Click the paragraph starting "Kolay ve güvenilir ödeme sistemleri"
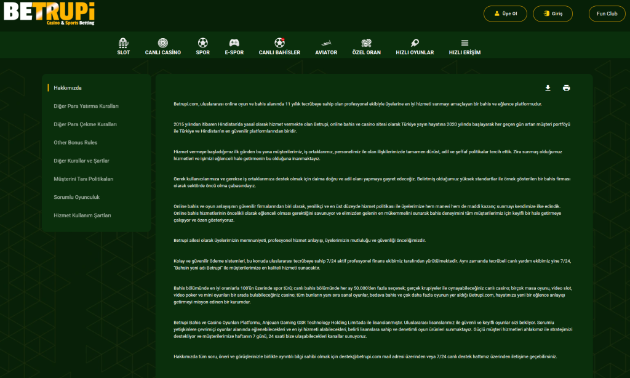Viewport: 630px width, 378px height. click(372, 265)
